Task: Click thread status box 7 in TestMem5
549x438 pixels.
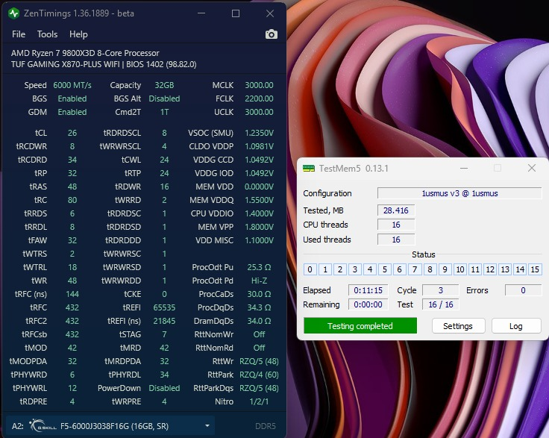Action: pyautogui.click(x=415, y=269)
